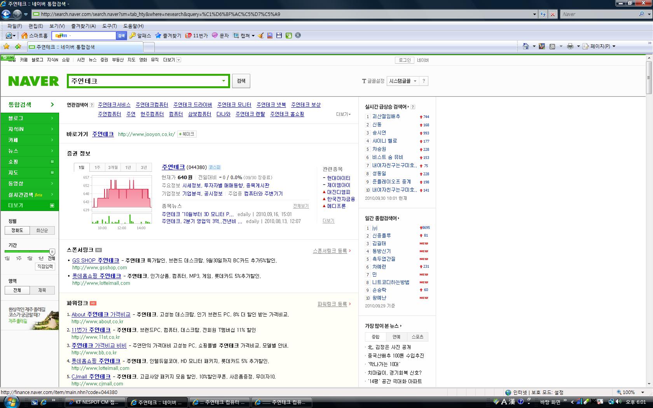Select 제목 in 영역 filter
Viewport: 653px width, 408px height.
tap(42, 290)
